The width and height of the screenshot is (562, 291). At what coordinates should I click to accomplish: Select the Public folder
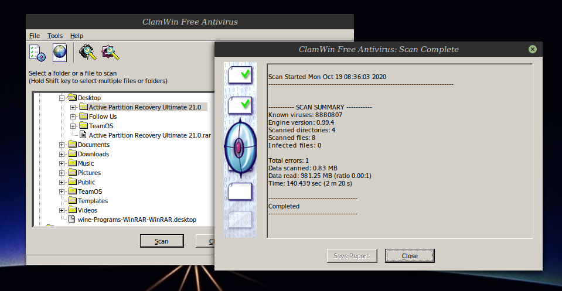(x=86, y=182)
